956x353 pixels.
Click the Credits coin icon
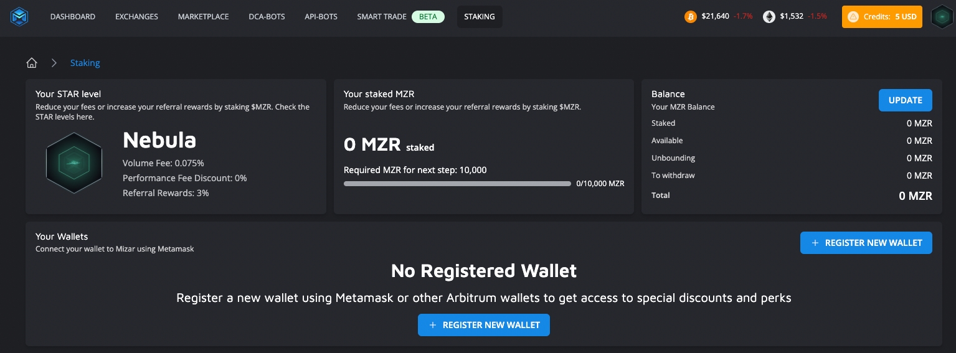click(853, 17)
